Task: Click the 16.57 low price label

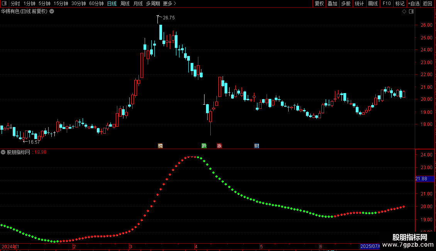Action: [x=34, y=142]
